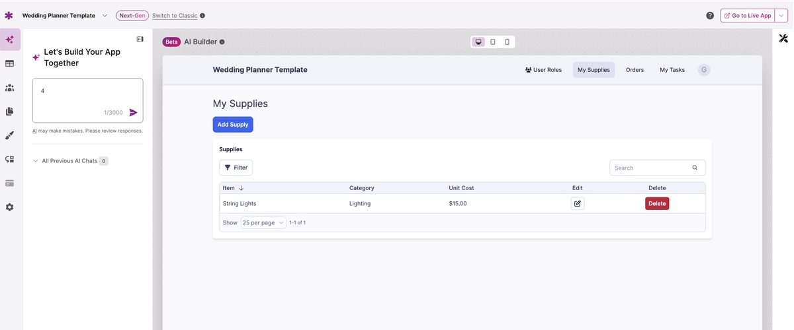Open the settings gear sidebar icon
Viewport: 794px width, 330px height.
click(10, 207)
